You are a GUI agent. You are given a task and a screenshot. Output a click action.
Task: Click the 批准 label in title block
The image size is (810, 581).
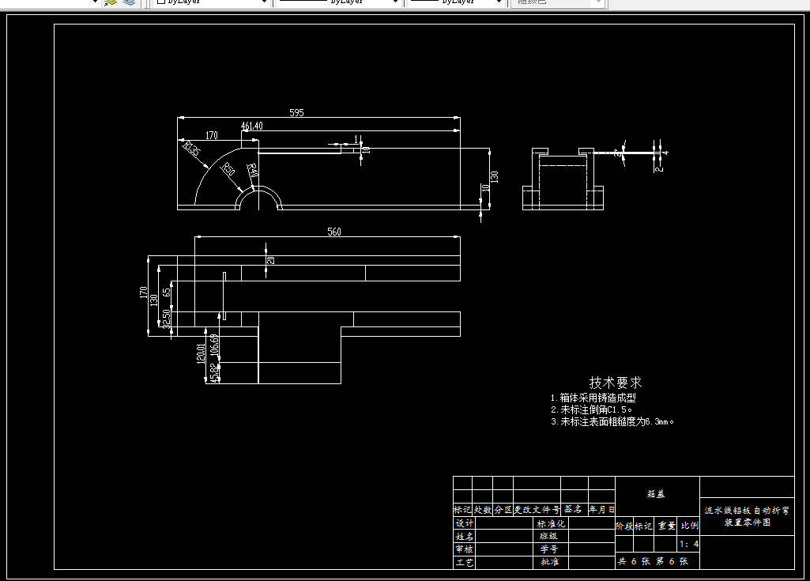coord(548,562)
